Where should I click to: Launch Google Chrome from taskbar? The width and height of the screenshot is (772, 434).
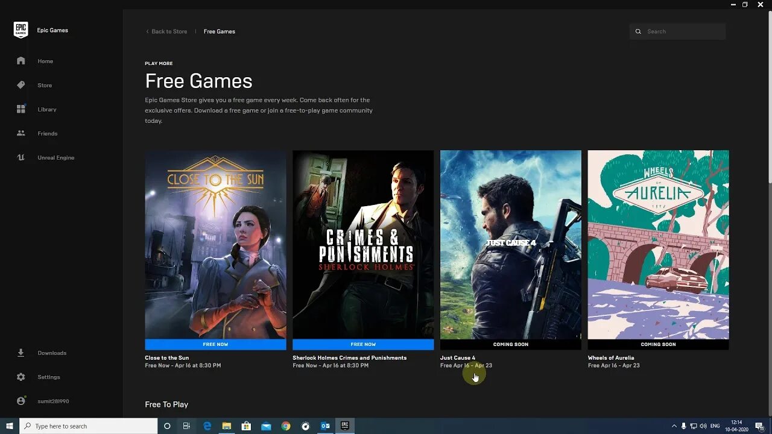point(286,426)
